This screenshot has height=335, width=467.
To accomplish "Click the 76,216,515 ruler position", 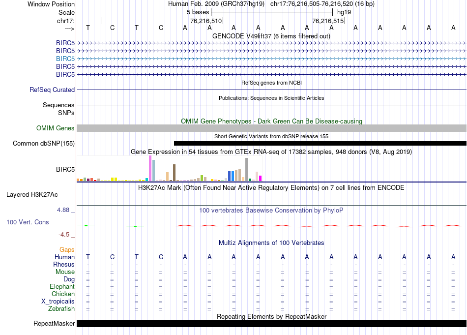I will [328, 21].
